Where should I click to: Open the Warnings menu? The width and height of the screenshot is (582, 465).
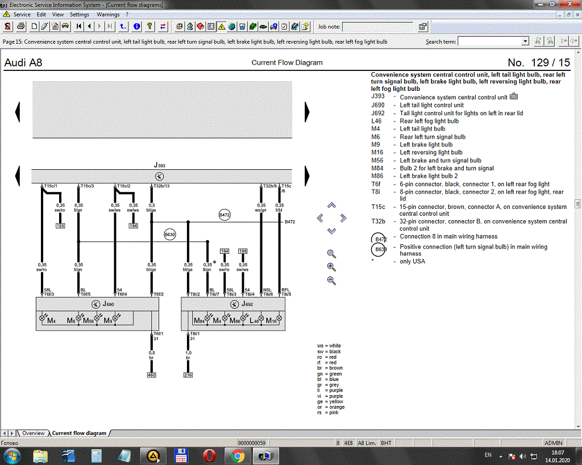[108, 14]
